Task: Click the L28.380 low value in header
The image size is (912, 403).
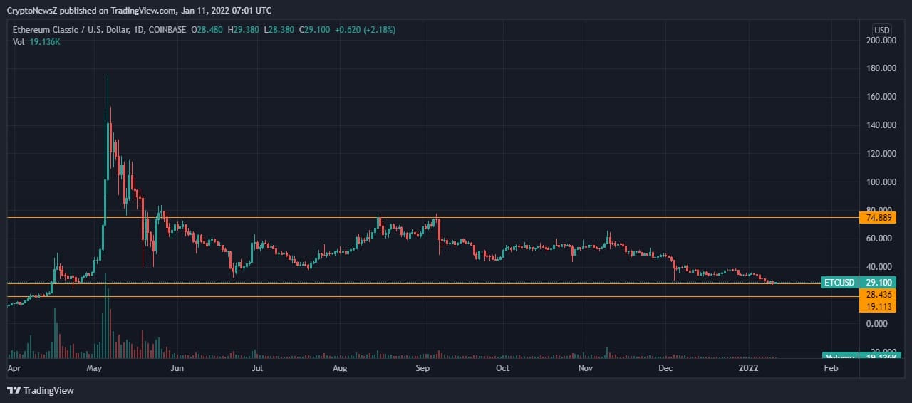Action: point(278,30)
